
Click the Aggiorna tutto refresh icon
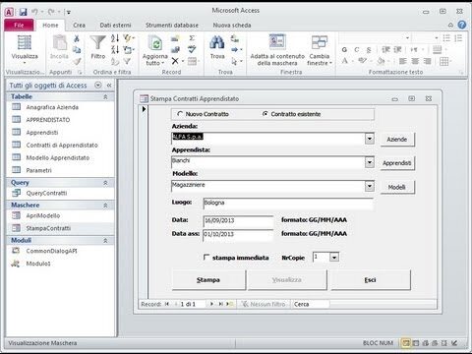[155, 43]
